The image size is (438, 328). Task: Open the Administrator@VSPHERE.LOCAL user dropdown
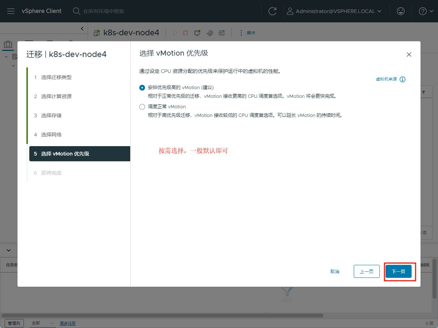pos(334,11)
